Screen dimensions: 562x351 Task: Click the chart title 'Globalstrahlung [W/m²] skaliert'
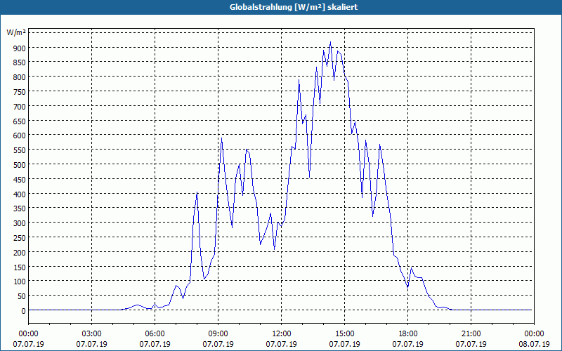pos(294,7)
